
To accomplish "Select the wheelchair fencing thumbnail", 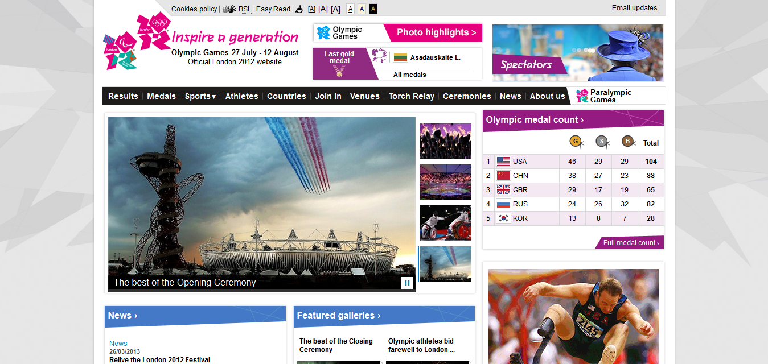I will (x=446, y=223).
